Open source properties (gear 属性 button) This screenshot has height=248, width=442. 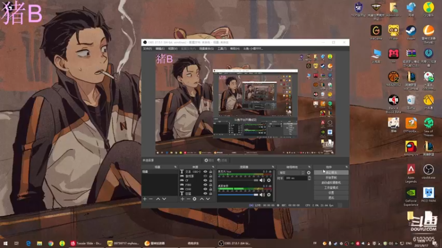click(209, 160)
